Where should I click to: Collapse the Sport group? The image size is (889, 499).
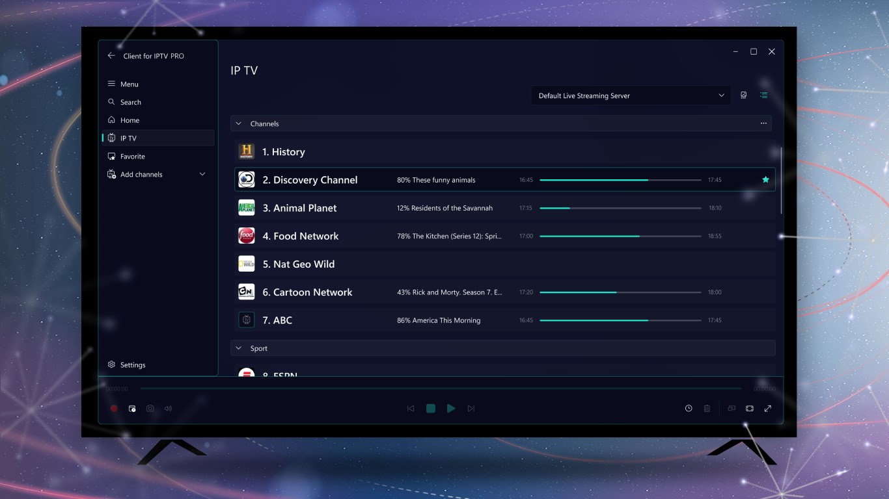(x=238, y=348)
